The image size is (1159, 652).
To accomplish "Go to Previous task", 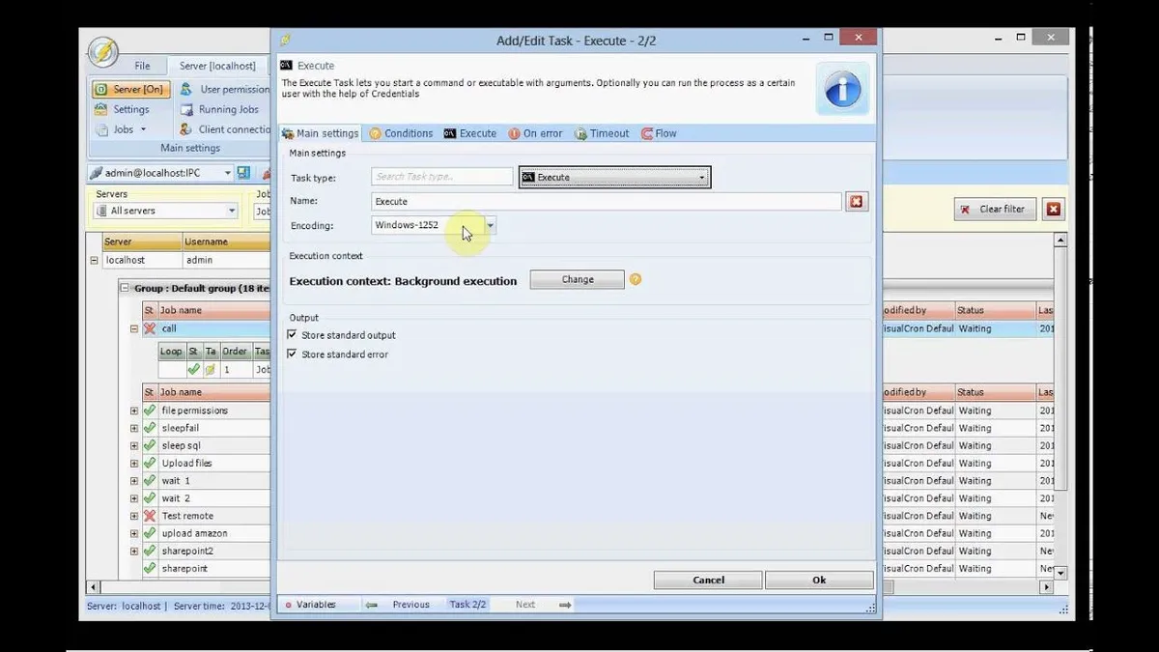I will coord(410,605).
